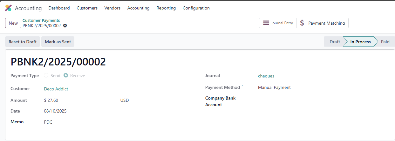
Task: Expand the Reporting menu
Action: [x=166, y=8]
